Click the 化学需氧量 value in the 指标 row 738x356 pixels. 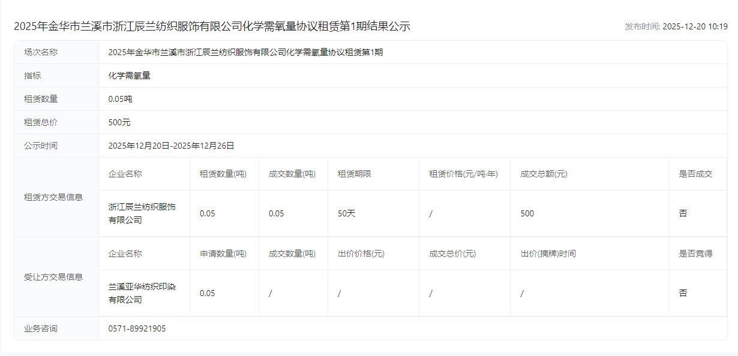coord(129,76)
